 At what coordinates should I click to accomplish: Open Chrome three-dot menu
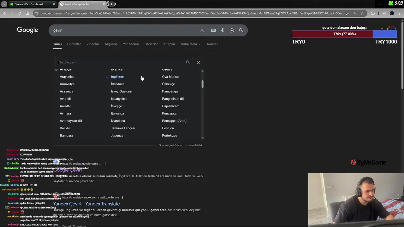(399, 13)
